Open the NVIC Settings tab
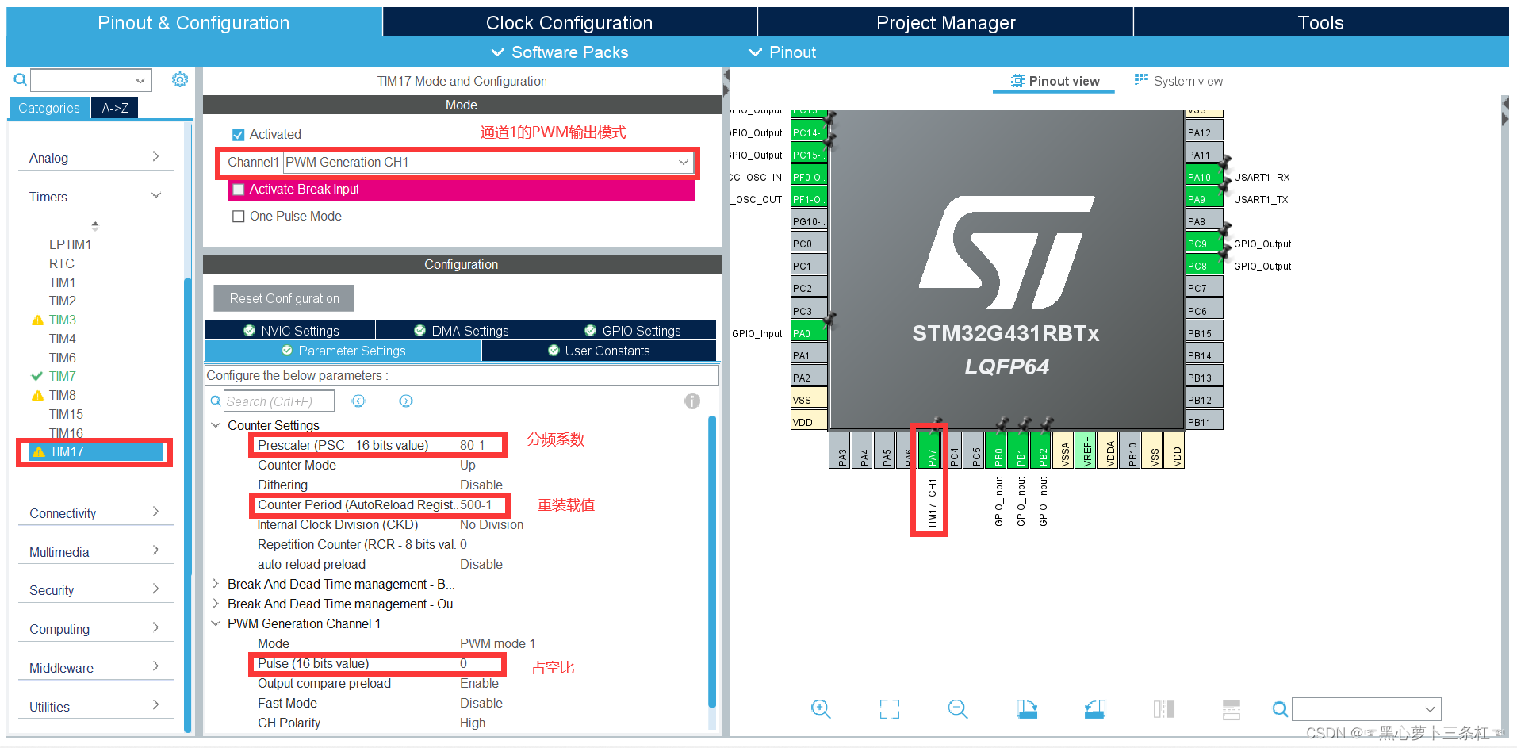The width and height of the screenshot is (1517, 748). tap(290, 331)
